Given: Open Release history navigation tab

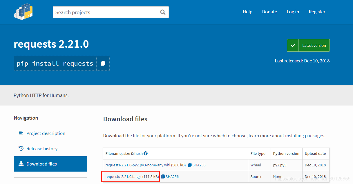Looking at the screenshot, I should click(x=42, y=148).
